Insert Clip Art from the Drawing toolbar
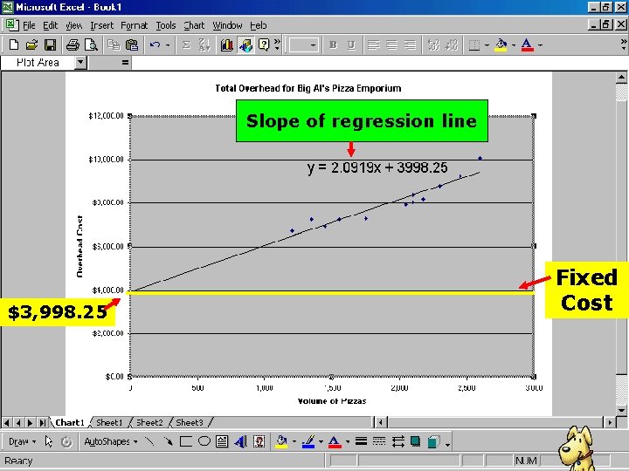Viewport: 629px width, 471px height. [x=259, y=441]
